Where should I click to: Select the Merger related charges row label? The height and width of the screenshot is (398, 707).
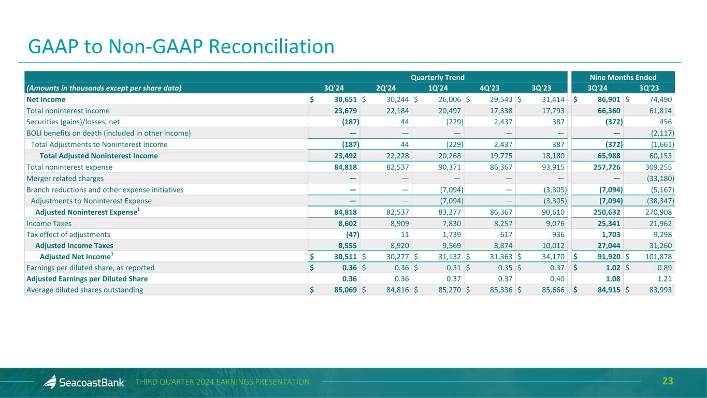(65, 178)
